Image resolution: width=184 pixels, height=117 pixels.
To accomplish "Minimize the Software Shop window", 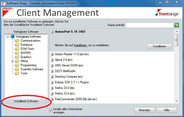I will click(160, 2).
